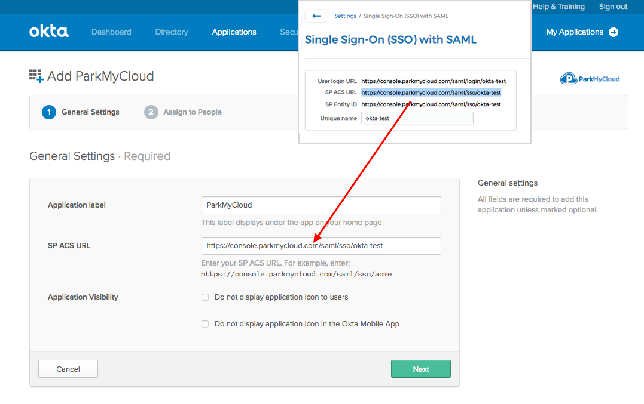Click the User login URL value in popup

click(x=434, y=81)
